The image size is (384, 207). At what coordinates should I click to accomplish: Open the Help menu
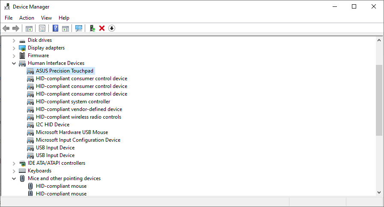click(x=64, y=18)
